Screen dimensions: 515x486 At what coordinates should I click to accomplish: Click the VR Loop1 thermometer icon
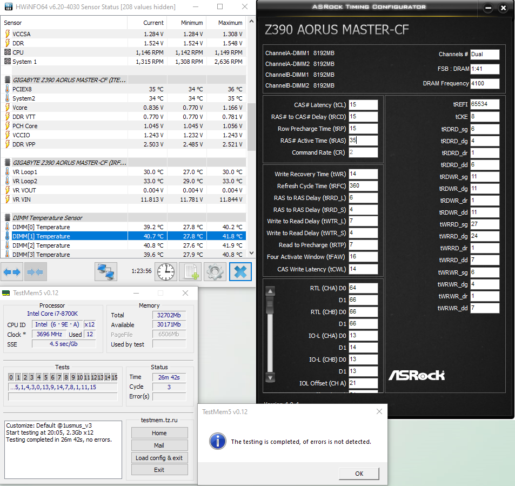pyautogui.click(x=7, y=171)
